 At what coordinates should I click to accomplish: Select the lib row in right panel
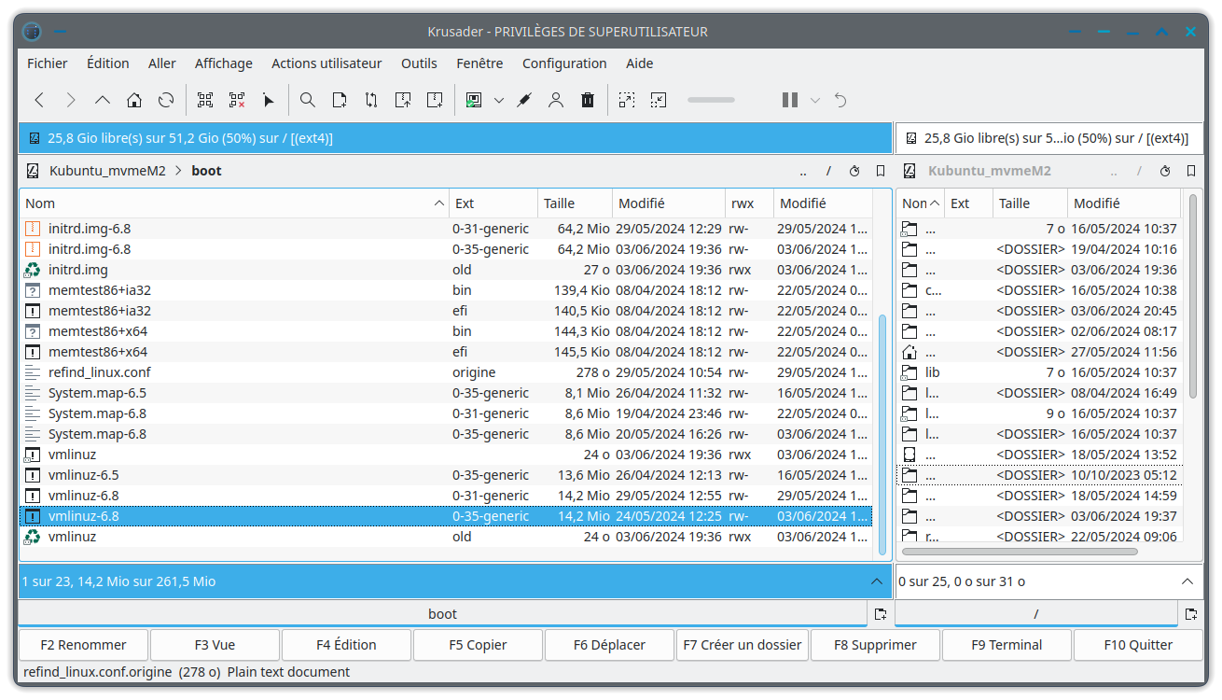tap(1039, 372)
